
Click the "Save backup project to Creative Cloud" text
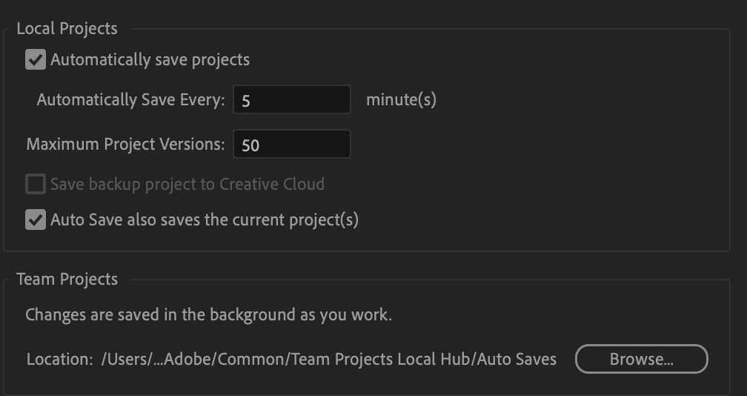[x=187, y=184]
